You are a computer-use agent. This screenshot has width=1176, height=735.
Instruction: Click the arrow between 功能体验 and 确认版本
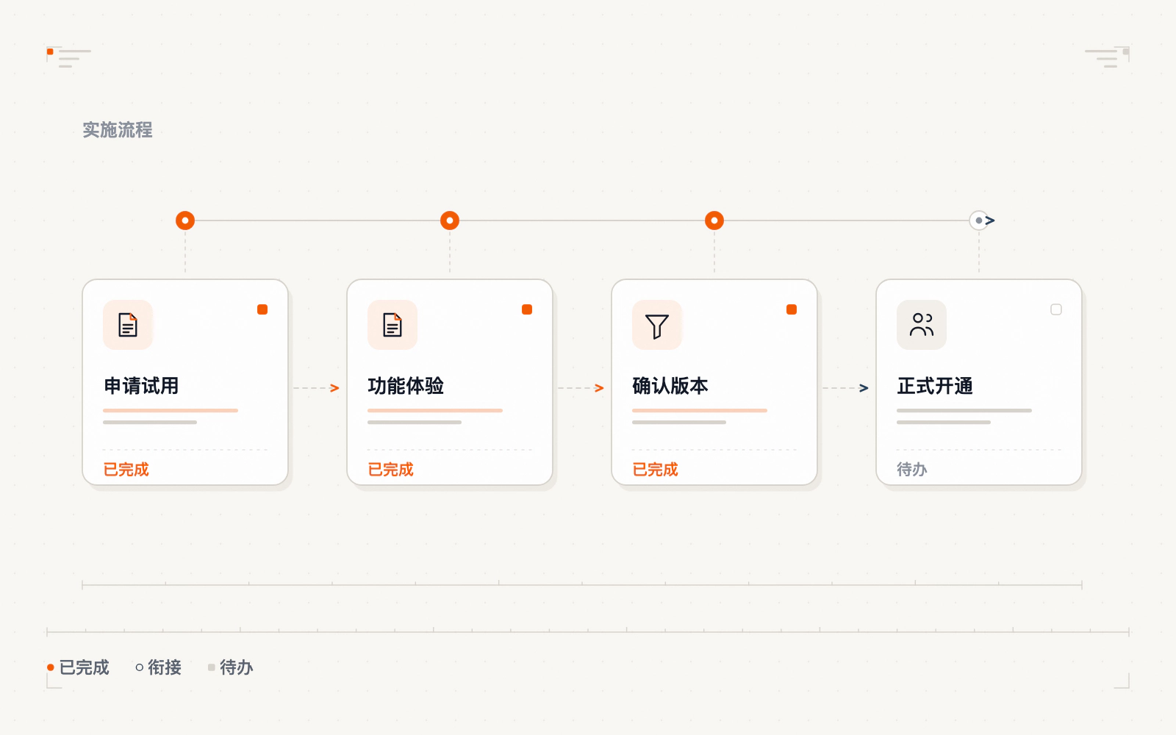click(x=581, y=388)
